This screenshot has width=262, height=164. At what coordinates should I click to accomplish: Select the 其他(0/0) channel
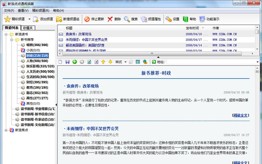click(x=33, y=104)
